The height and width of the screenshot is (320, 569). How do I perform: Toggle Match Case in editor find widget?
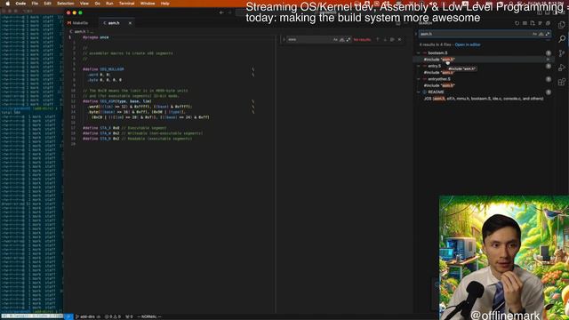335,39
